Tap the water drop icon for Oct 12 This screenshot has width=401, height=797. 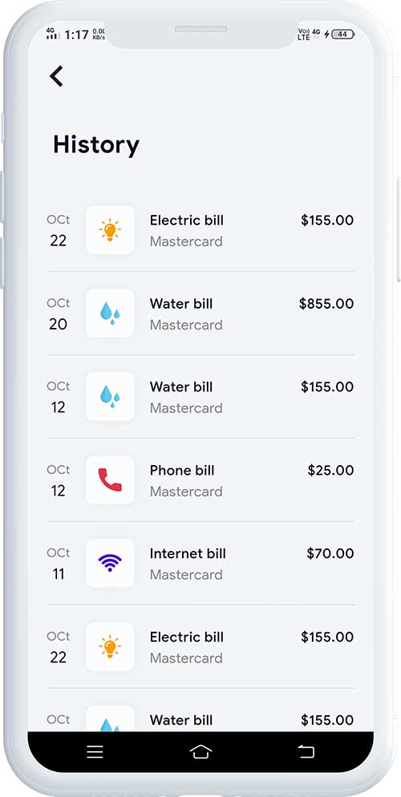(x=110, y=396)
